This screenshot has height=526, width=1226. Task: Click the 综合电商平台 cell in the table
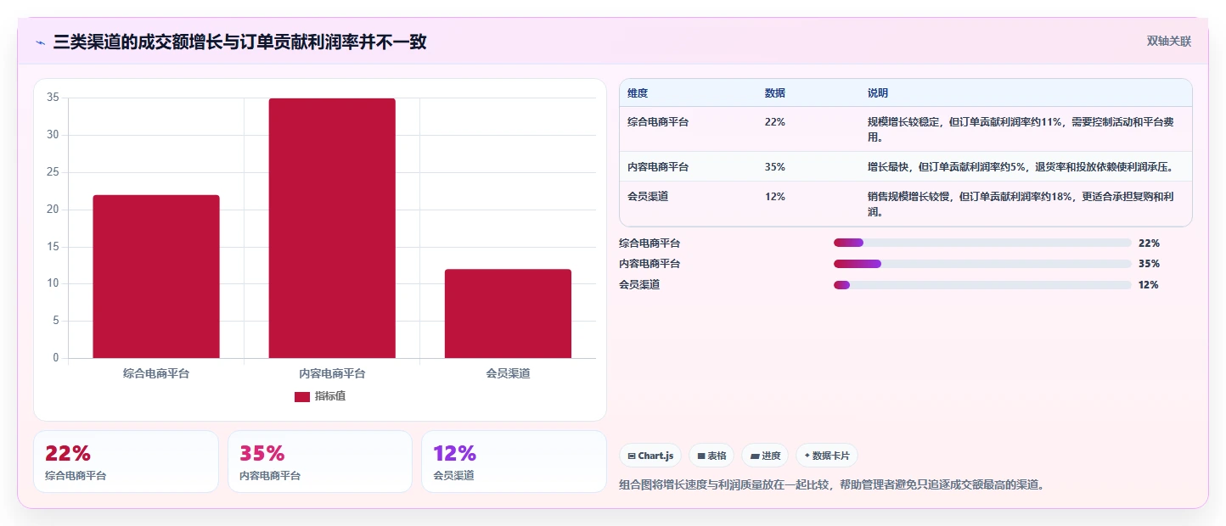(658, 122)
